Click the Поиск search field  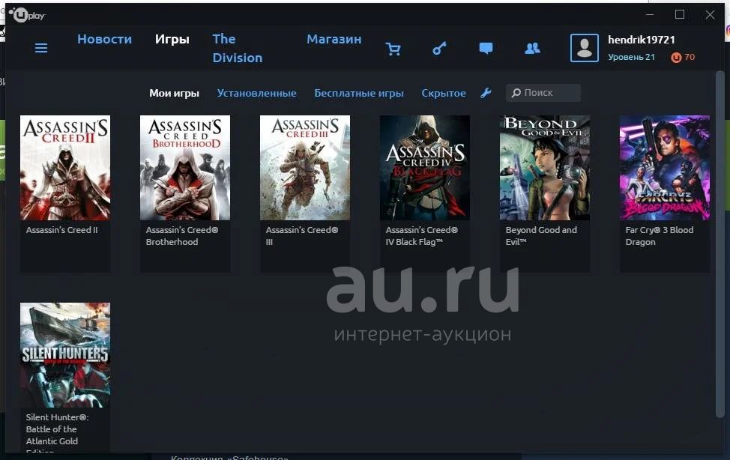543,93
